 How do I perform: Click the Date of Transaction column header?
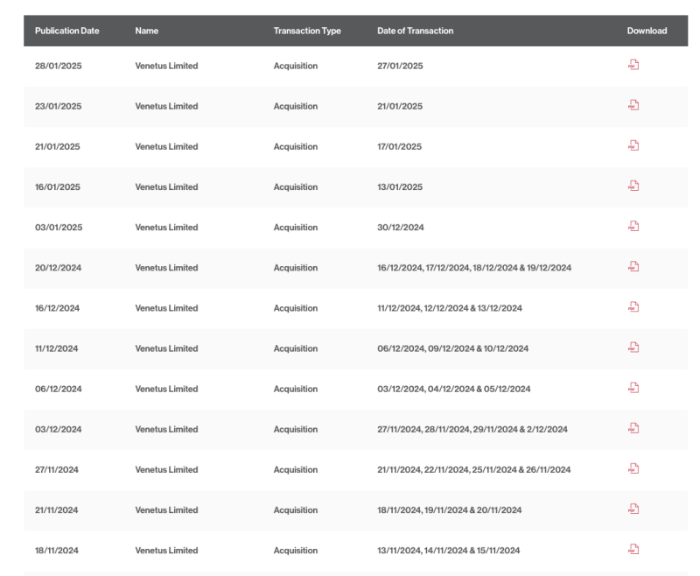[415, 31]
